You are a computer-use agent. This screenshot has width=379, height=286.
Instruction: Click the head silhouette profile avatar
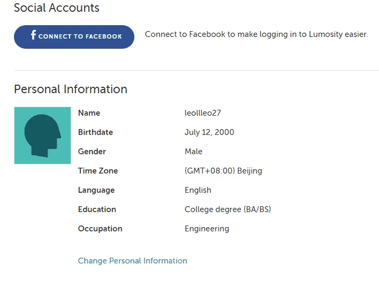tap(42, 136)
